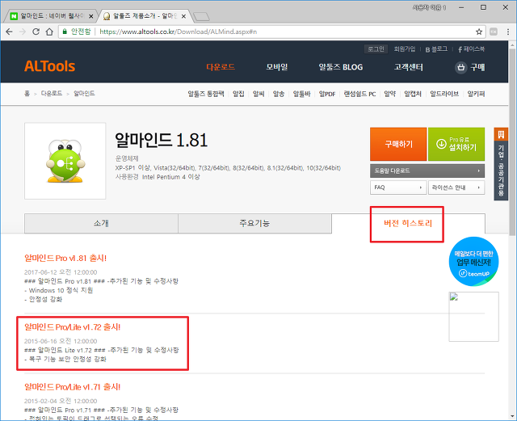Select the 랜섬쉴드 PC product link
Screen dimensions: 517x421
(x=359, y=94)
